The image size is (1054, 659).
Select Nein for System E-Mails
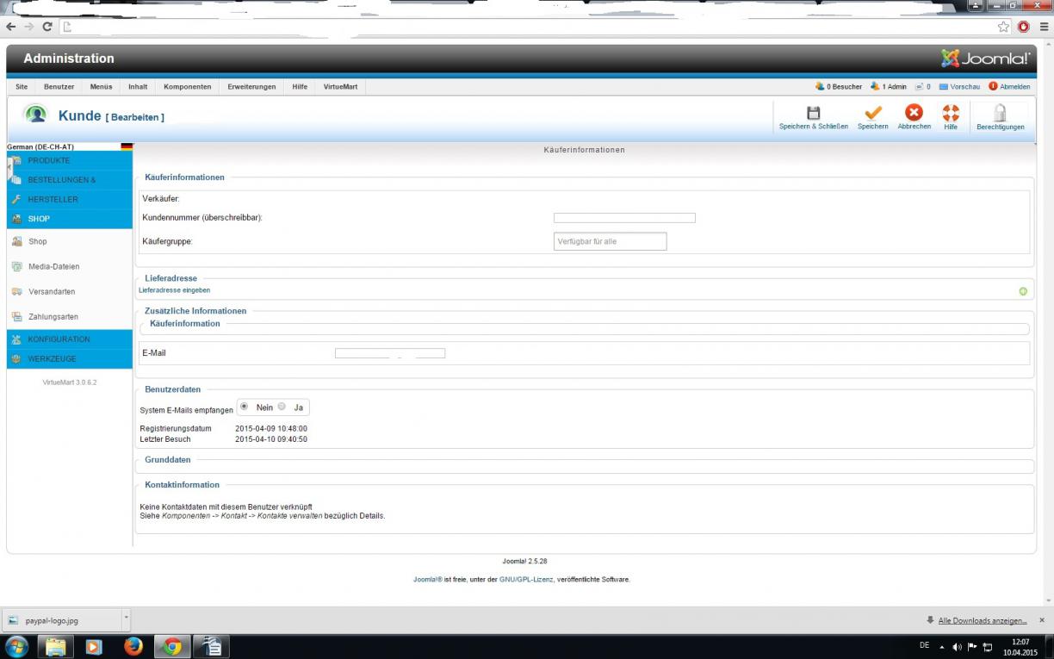point(245,407)
